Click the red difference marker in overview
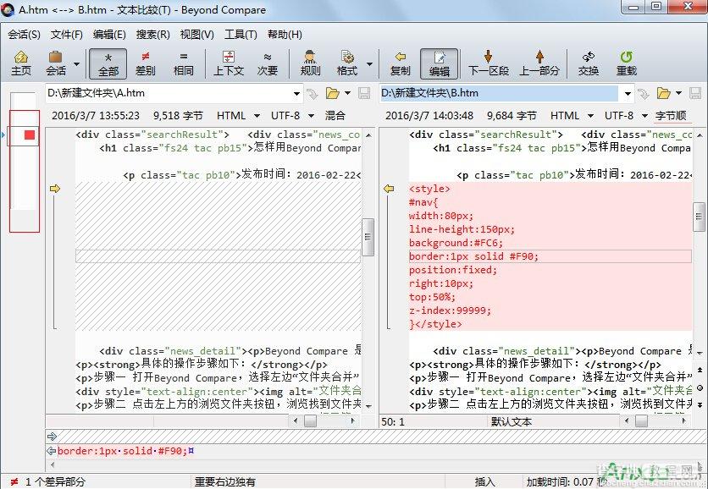708x489 pixels. click(30, 135)
